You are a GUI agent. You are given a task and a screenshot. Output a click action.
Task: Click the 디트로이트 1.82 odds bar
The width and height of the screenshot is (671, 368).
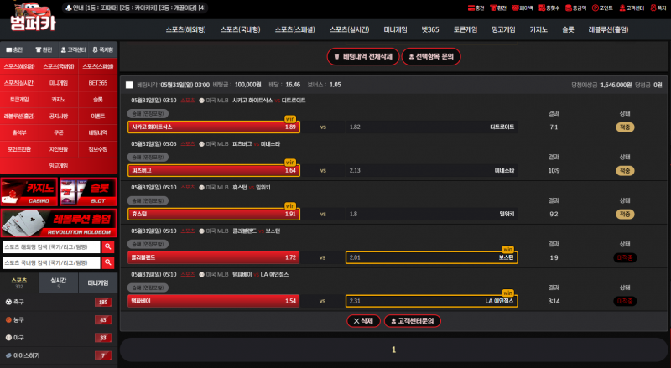[x=431, y=127]
